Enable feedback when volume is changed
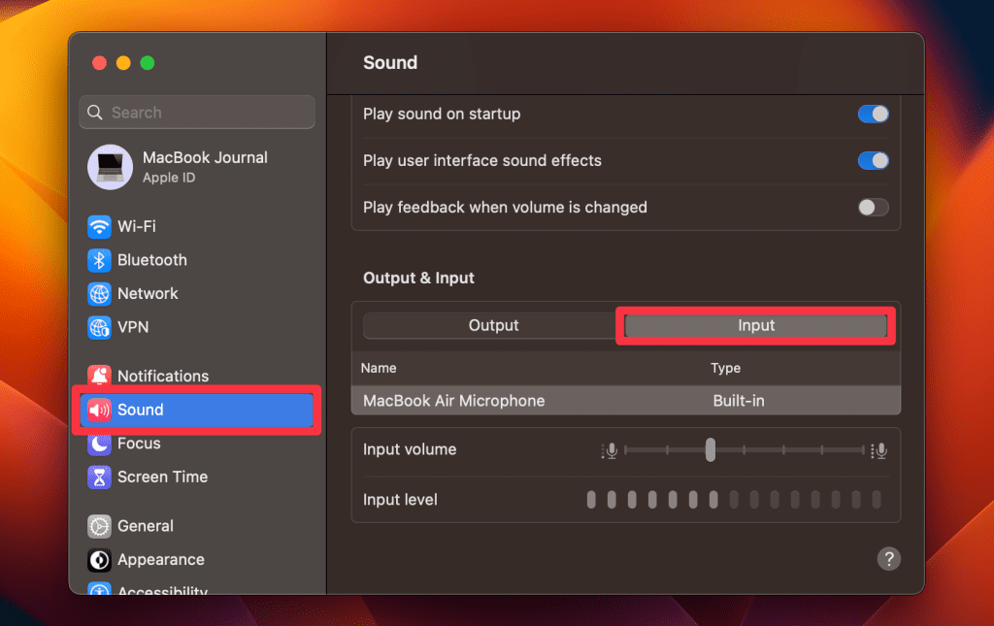This screenshot has width=994, height=626. 873,207
